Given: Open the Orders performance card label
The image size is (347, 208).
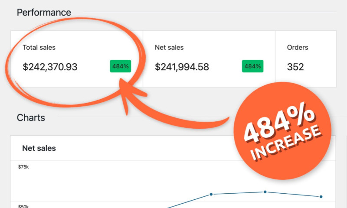Looking at the screenshot, I should tap(298, 47).
